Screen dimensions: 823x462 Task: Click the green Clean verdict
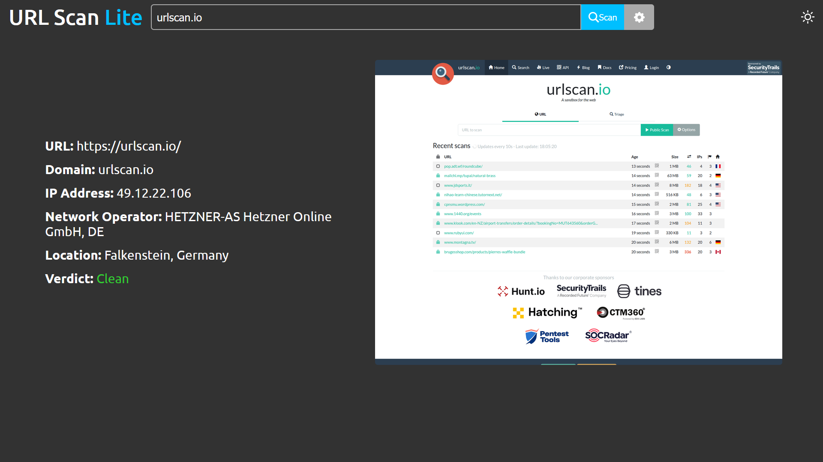point(113,278)
